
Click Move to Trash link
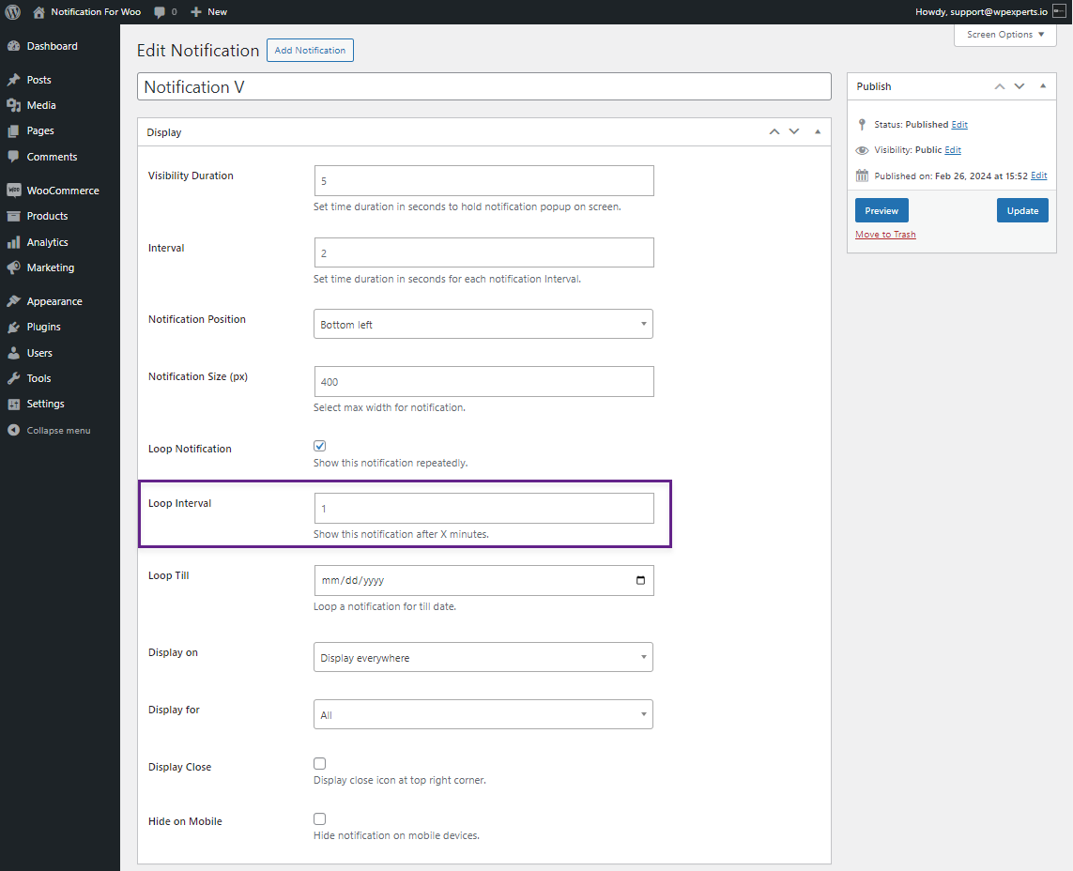point(885,234)
